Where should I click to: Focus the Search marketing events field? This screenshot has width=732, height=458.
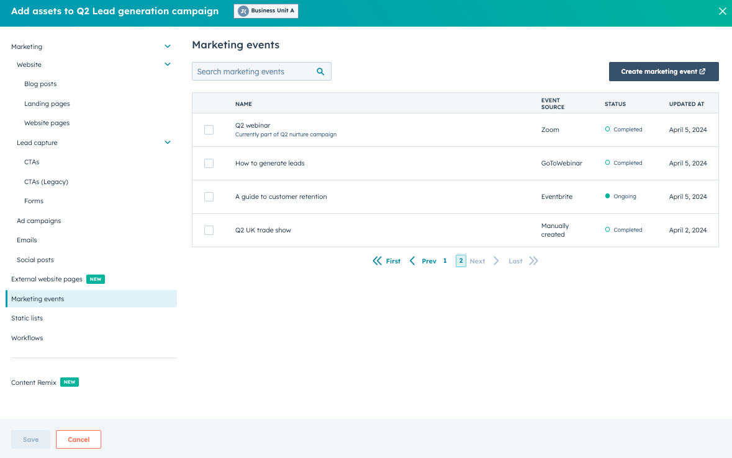click(253, 72)
